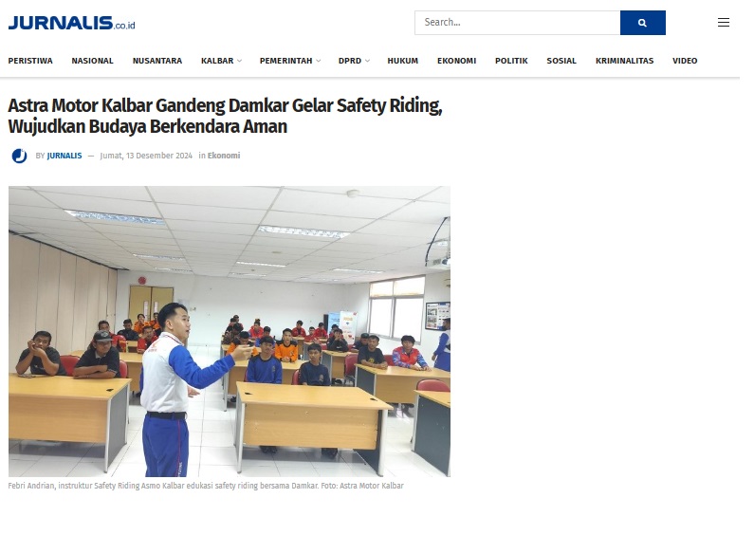
Task: Open the NASIONAL menu item
Action: tap(92, 61)
